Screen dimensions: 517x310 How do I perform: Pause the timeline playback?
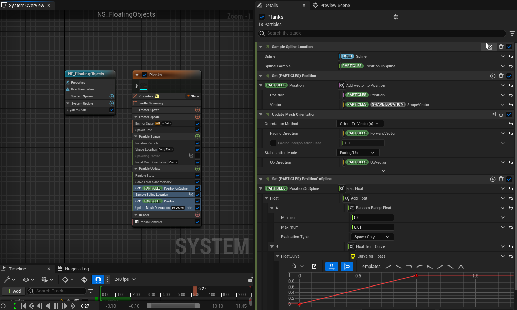[56, 306]
